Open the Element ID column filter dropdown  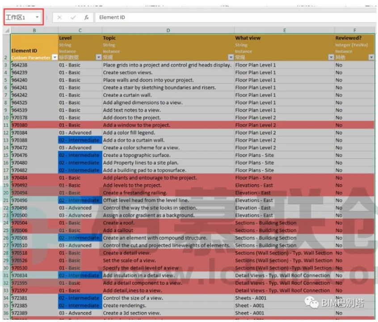[55, 57]
